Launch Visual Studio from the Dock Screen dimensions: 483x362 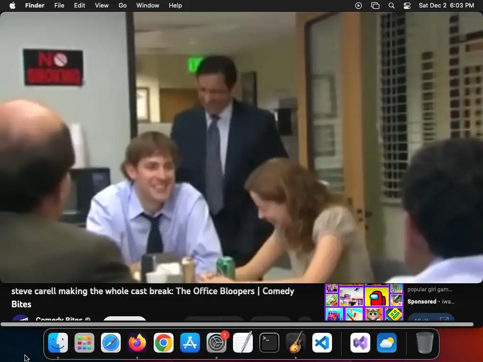tap(360, 343)
